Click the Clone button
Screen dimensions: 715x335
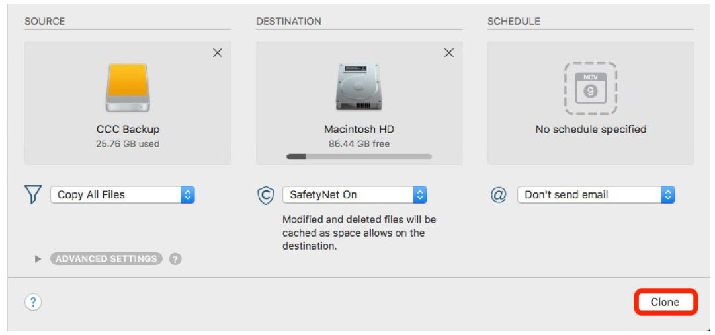point(665,302)
